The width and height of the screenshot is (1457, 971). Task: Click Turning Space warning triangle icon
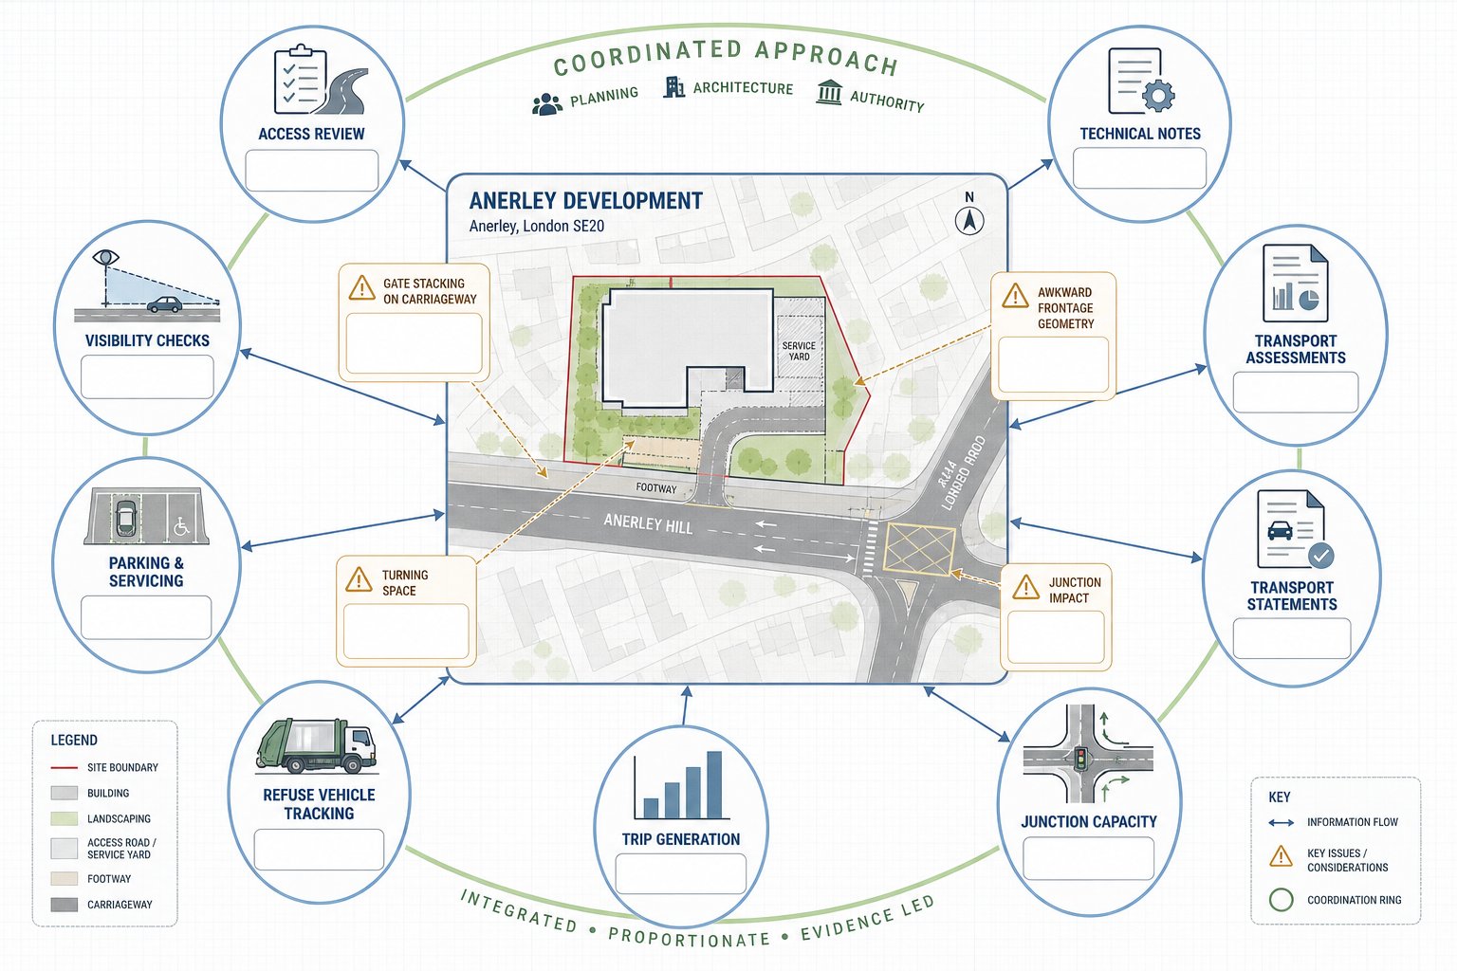click(360, 579)
